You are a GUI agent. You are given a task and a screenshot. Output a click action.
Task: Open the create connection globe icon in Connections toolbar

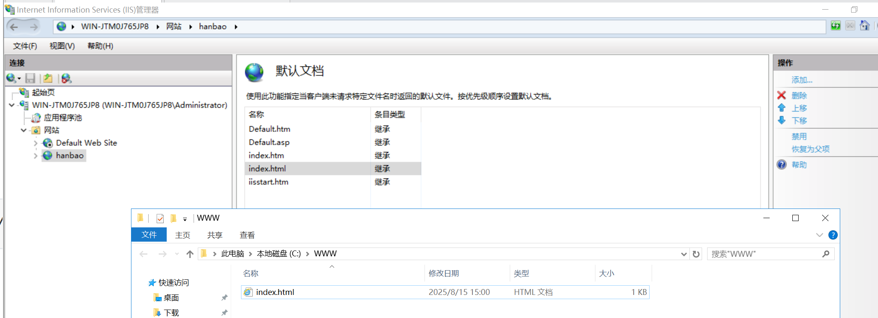pos(11,78)
